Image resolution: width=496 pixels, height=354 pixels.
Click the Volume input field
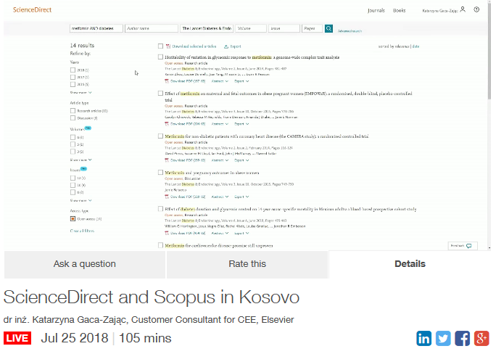(250, 28)
